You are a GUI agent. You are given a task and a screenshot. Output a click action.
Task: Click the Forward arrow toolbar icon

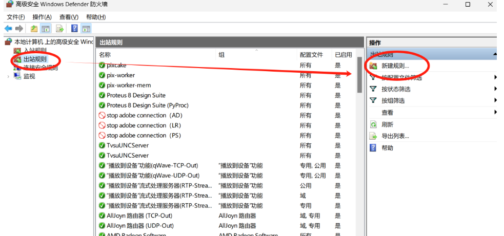tap(19, 29)
